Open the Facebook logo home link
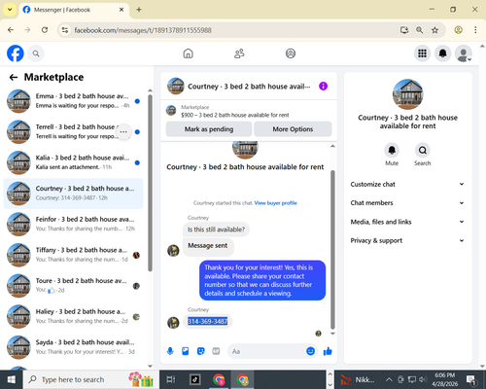This screenshot has width=486, height=389. point(16,53)
